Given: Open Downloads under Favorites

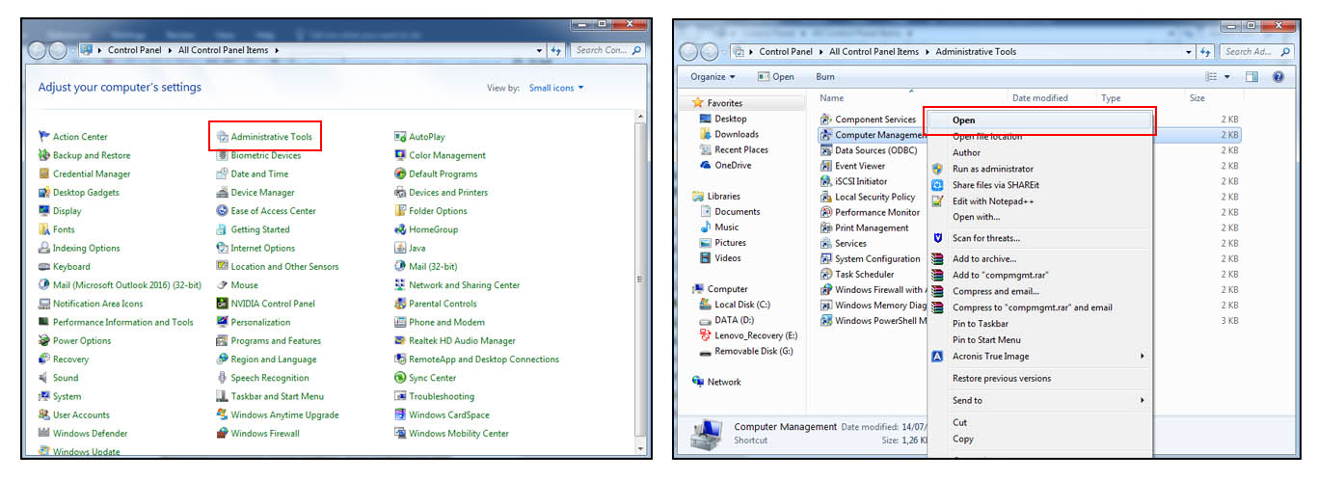Looking at the screenshot, I should pos(729,134).
